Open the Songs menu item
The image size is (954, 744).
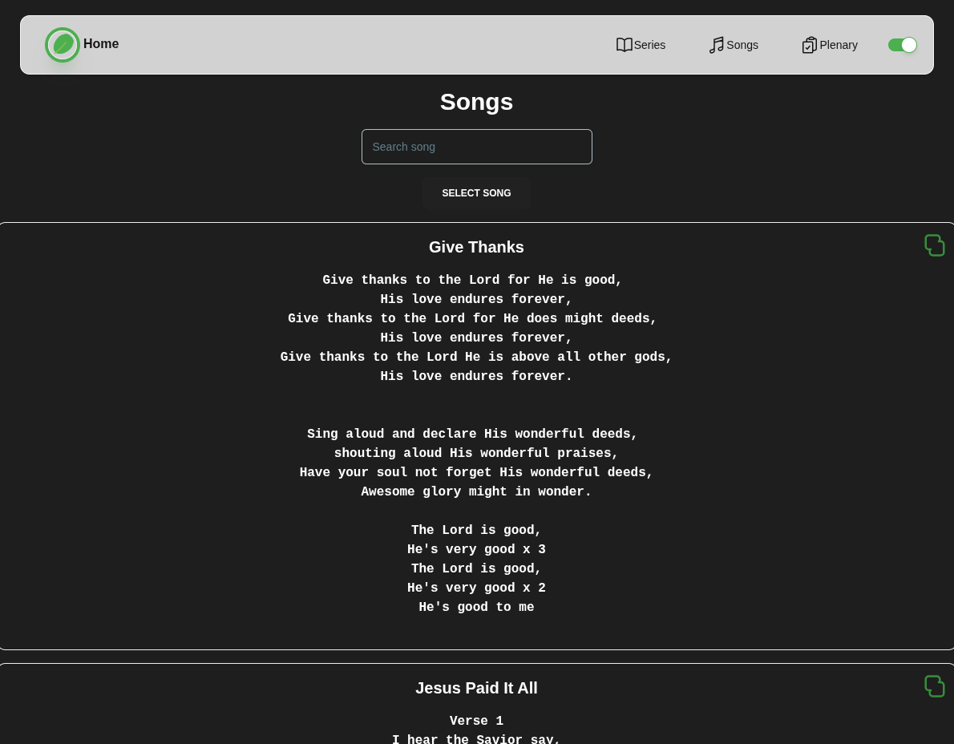(x=742, y=45)
